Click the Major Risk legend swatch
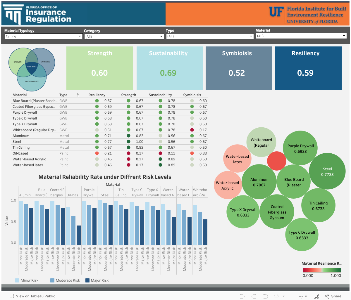351x300 pixels. click(87, 280)
